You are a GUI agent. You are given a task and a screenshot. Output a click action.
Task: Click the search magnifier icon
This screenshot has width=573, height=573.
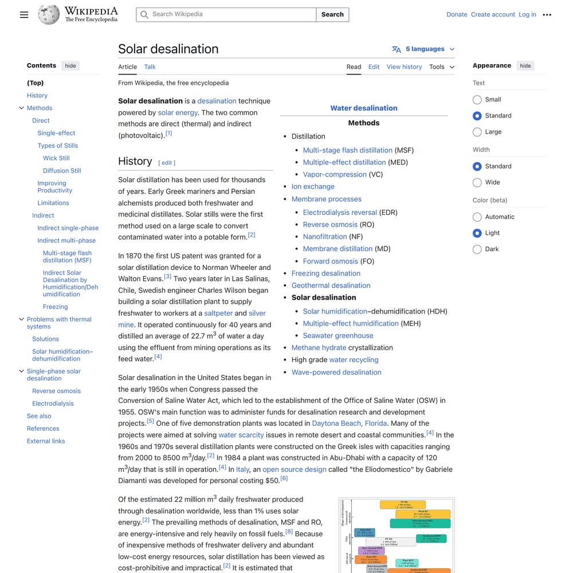[144, 15]
